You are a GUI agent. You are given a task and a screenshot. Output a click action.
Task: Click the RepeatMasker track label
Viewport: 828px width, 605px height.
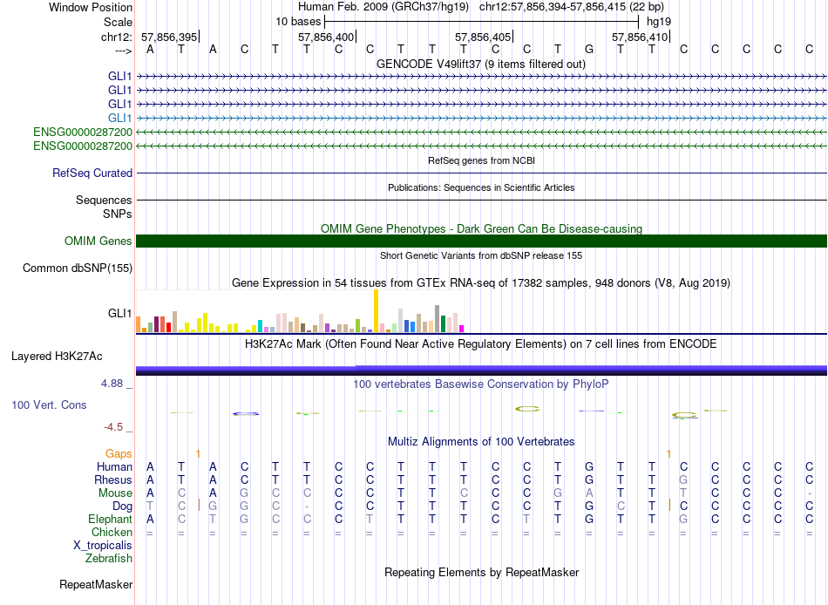96,584
